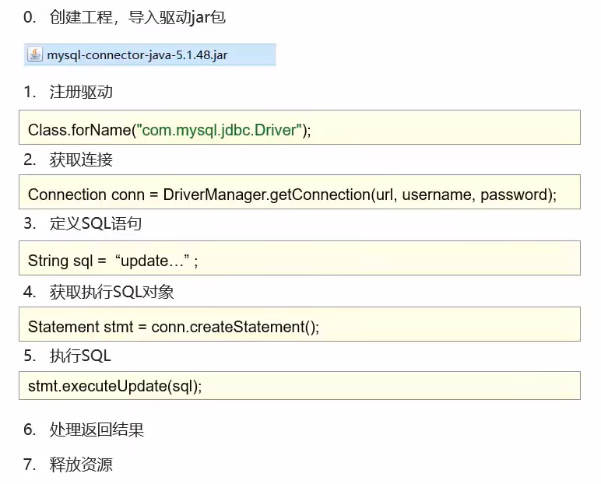Click the String sql update code box
The width and height of the screenshot is (601, 484).
coord(300,258)
